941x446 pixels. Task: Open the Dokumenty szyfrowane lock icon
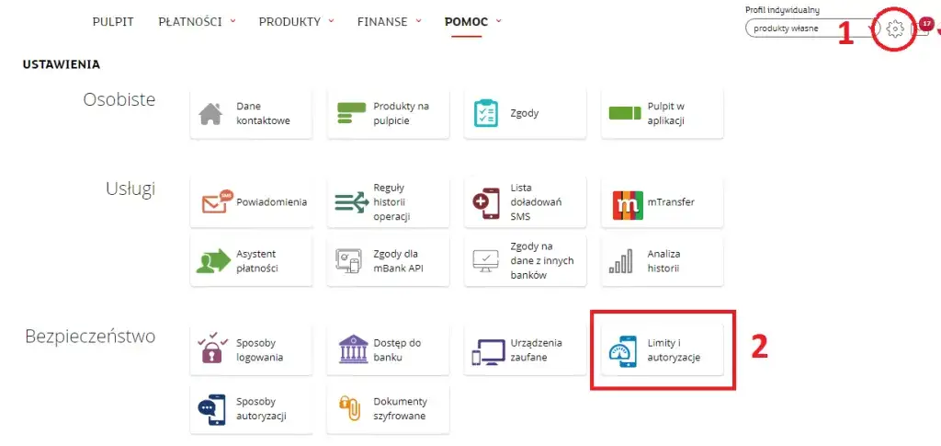[350, 409]
